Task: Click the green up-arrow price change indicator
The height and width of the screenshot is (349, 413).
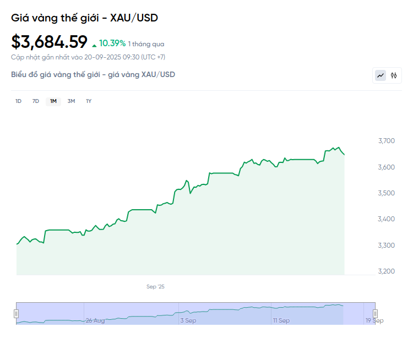Action: (x=95, y=44)
